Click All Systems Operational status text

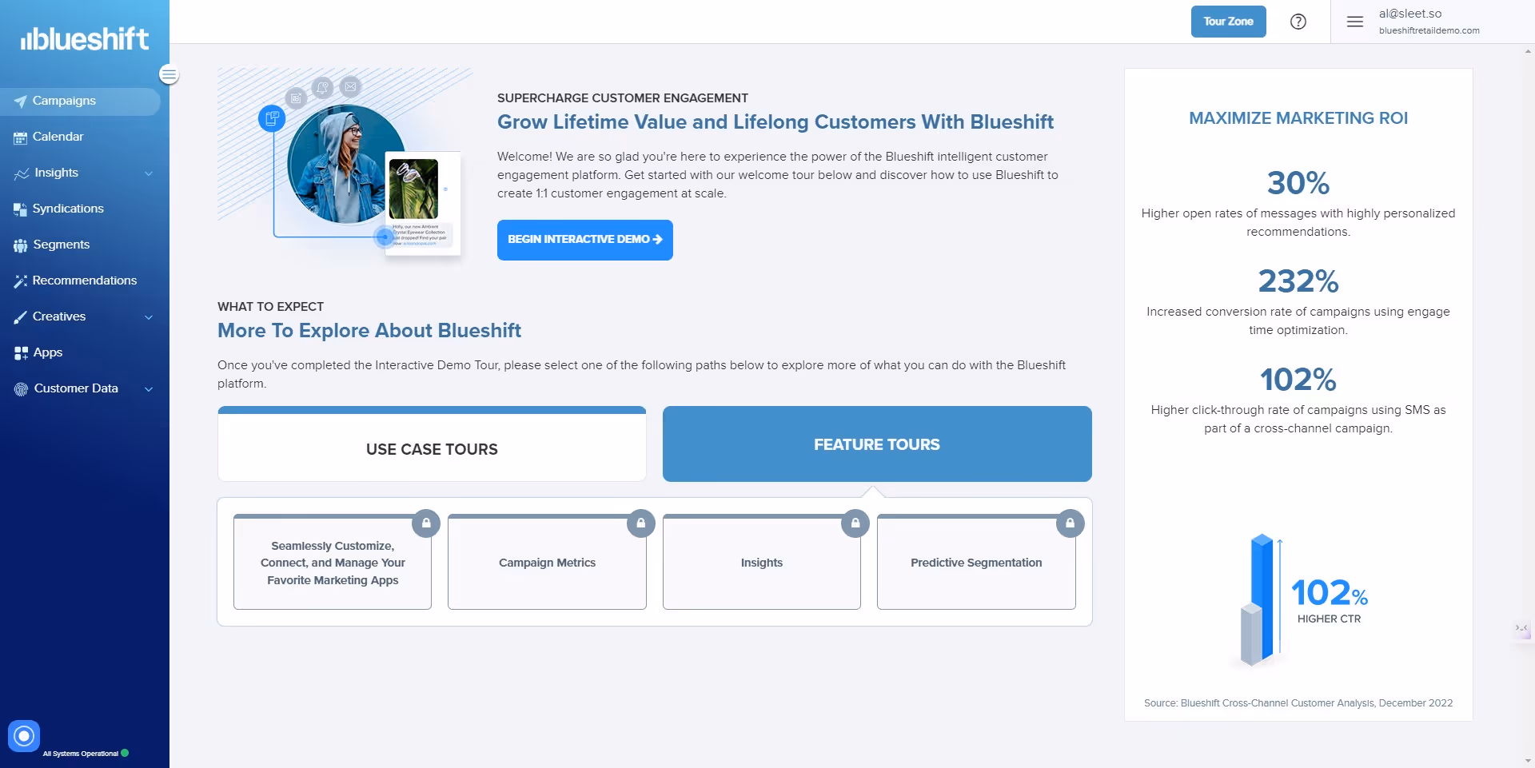point(80,754)
